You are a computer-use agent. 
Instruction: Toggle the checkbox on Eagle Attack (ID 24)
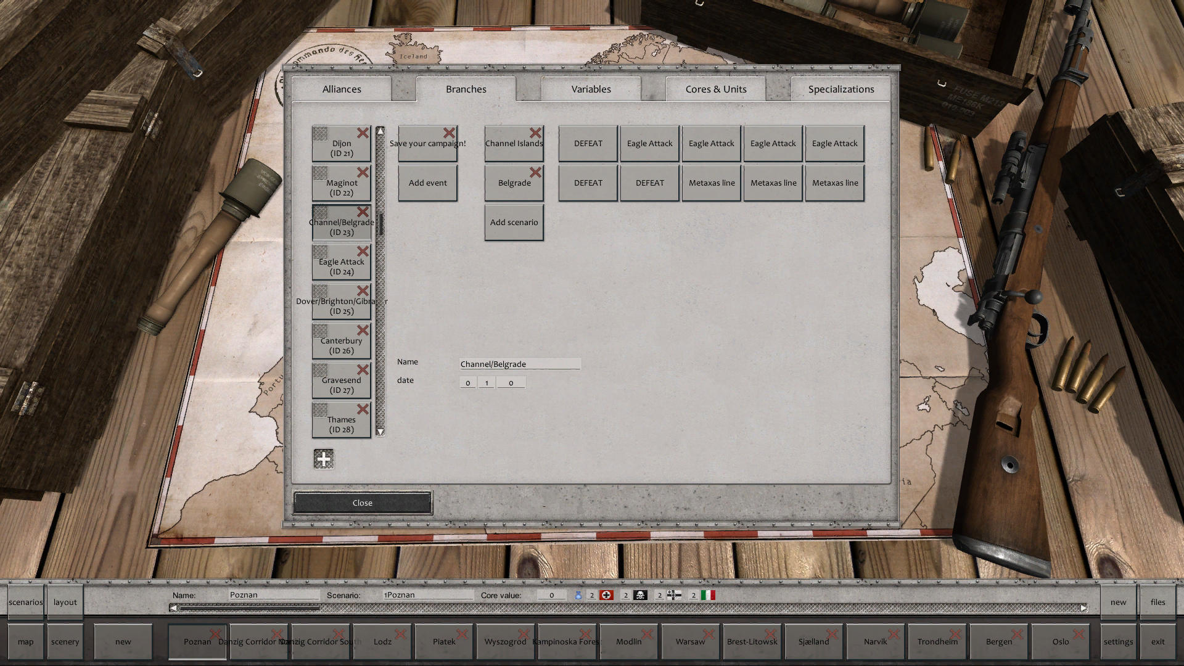coord(320,253)
